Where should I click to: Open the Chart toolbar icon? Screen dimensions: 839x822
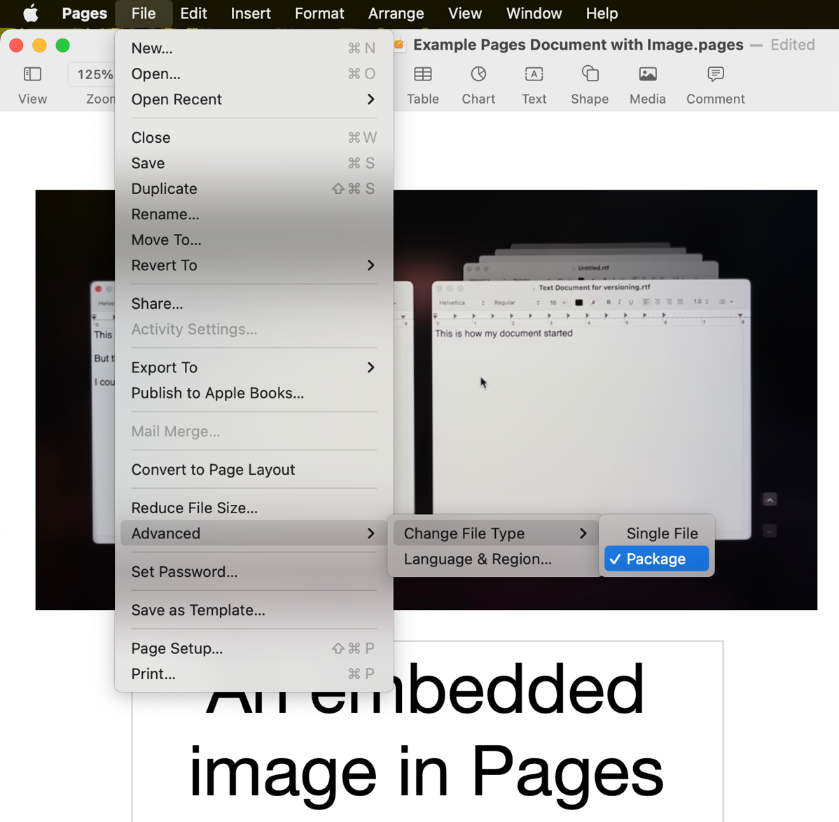[478, 75]
